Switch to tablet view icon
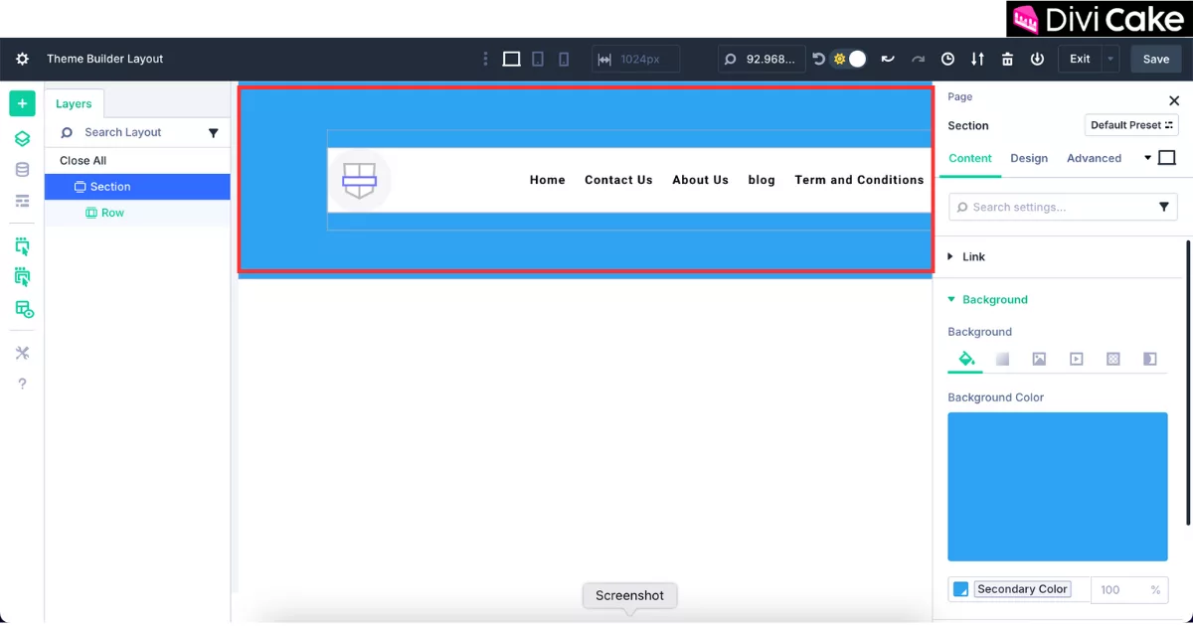The image size is (1193, 626). point(538,59)
